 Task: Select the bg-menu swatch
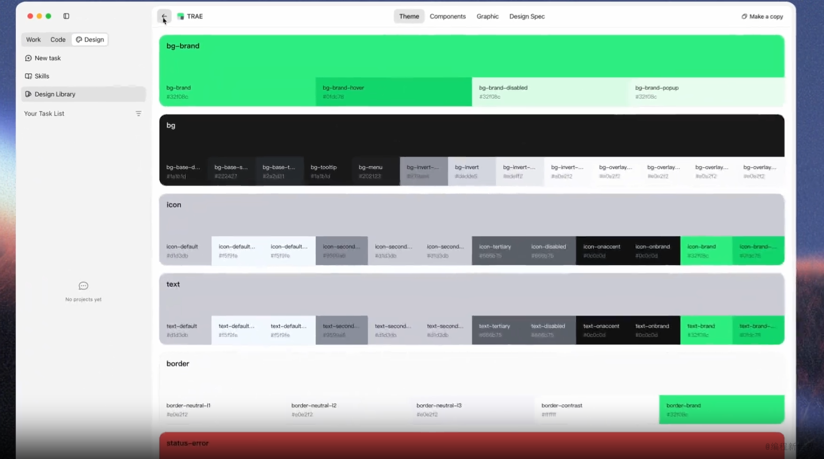[x=376, y=171]
